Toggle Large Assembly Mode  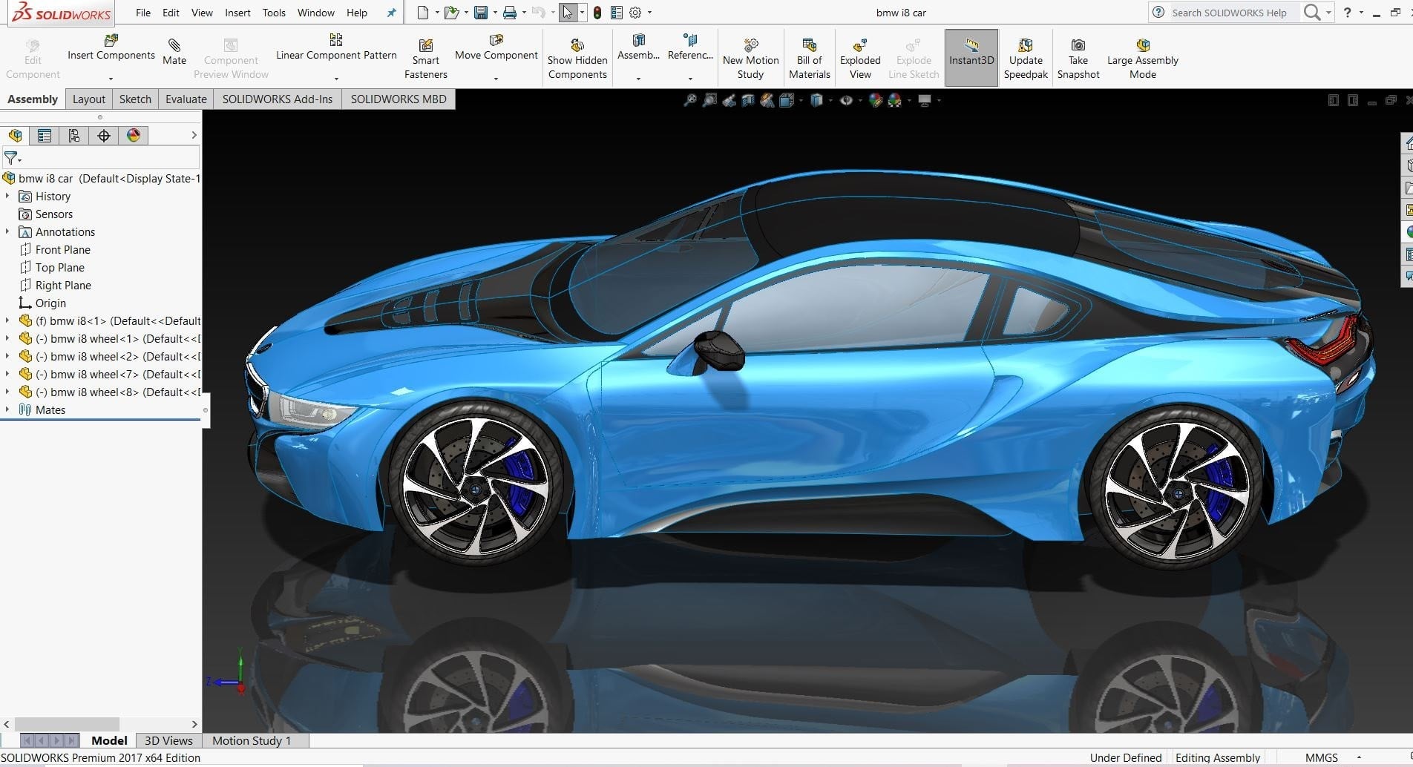click(1143, 59)
